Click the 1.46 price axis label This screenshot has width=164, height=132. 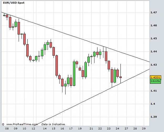[154, 25]
